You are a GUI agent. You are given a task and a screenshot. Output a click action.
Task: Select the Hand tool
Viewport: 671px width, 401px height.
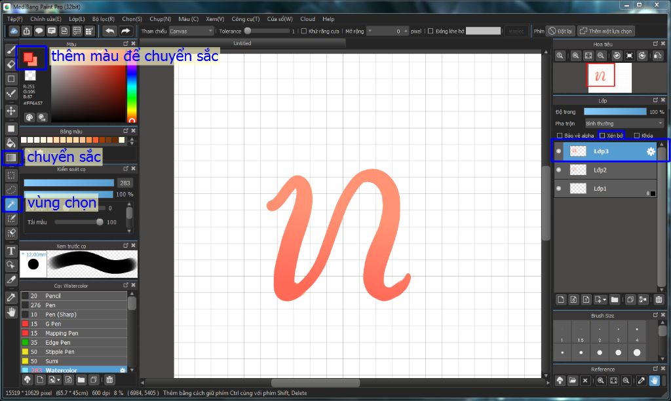click(x=11, y=312)
